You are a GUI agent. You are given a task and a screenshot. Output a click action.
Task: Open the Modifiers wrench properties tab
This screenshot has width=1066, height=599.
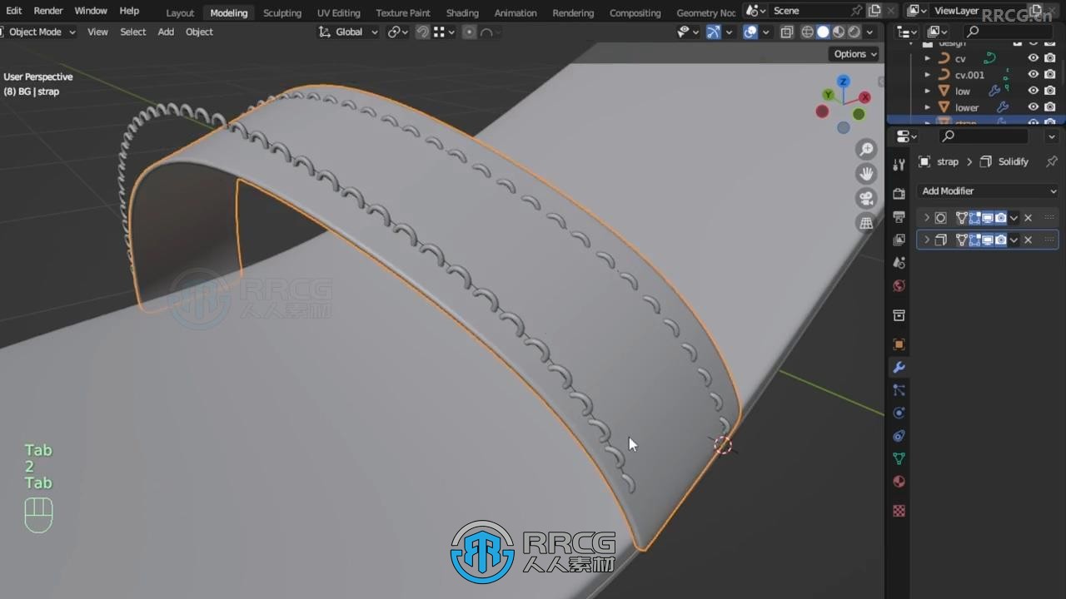(899, 367)
